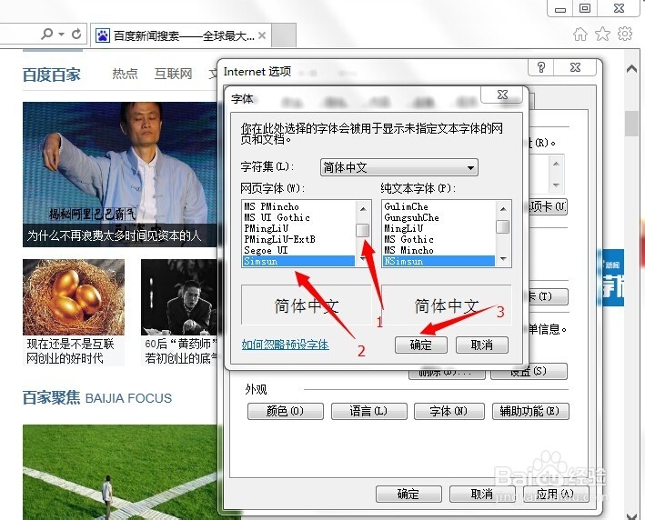This screenshot has height=520, width=645.
Task: Open 热点 section on Baidu Baijia
Action: [x=125, y=74]
